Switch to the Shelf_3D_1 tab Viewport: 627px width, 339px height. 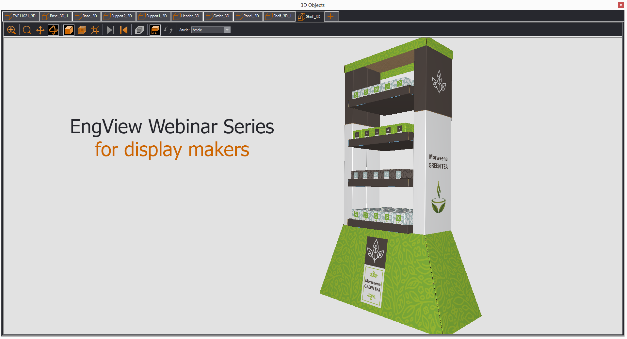click(279, 16)
